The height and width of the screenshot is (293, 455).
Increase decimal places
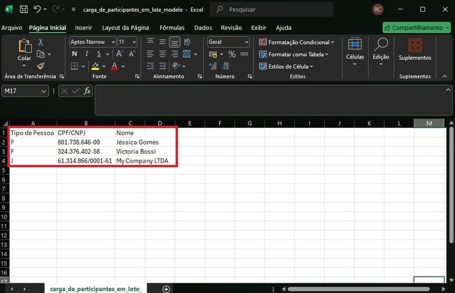tap(213, 66)
